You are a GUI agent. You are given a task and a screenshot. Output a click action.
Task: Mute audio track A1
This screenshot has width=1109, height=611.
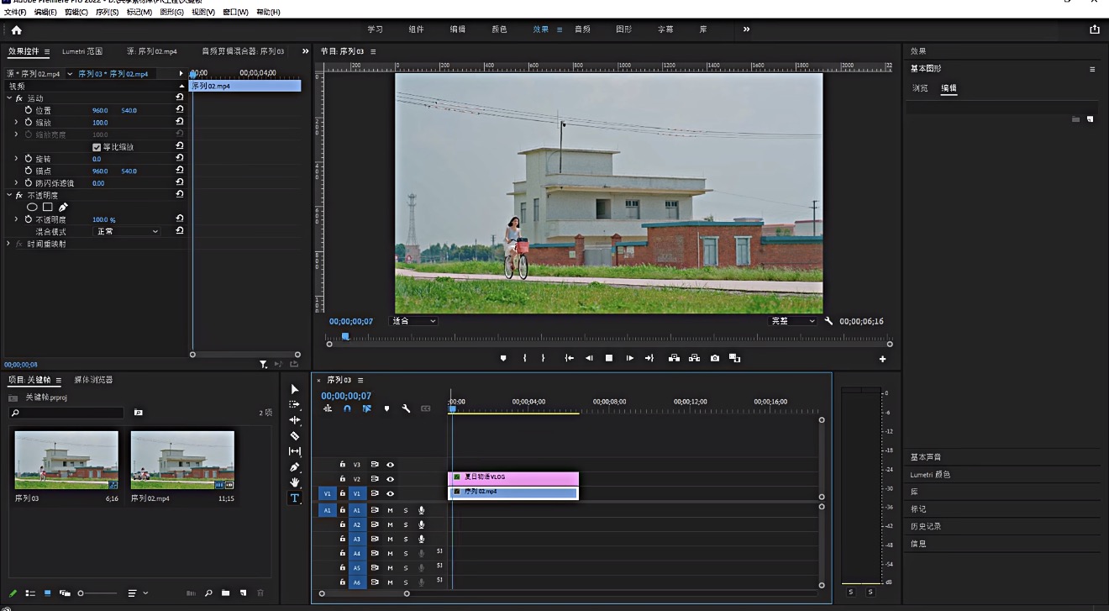coord(390,510)
